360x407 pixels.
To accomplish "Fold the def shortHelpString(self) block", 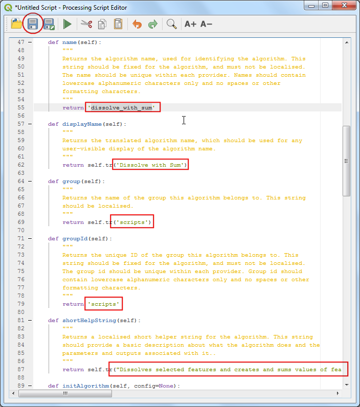I will pos(30,321).
